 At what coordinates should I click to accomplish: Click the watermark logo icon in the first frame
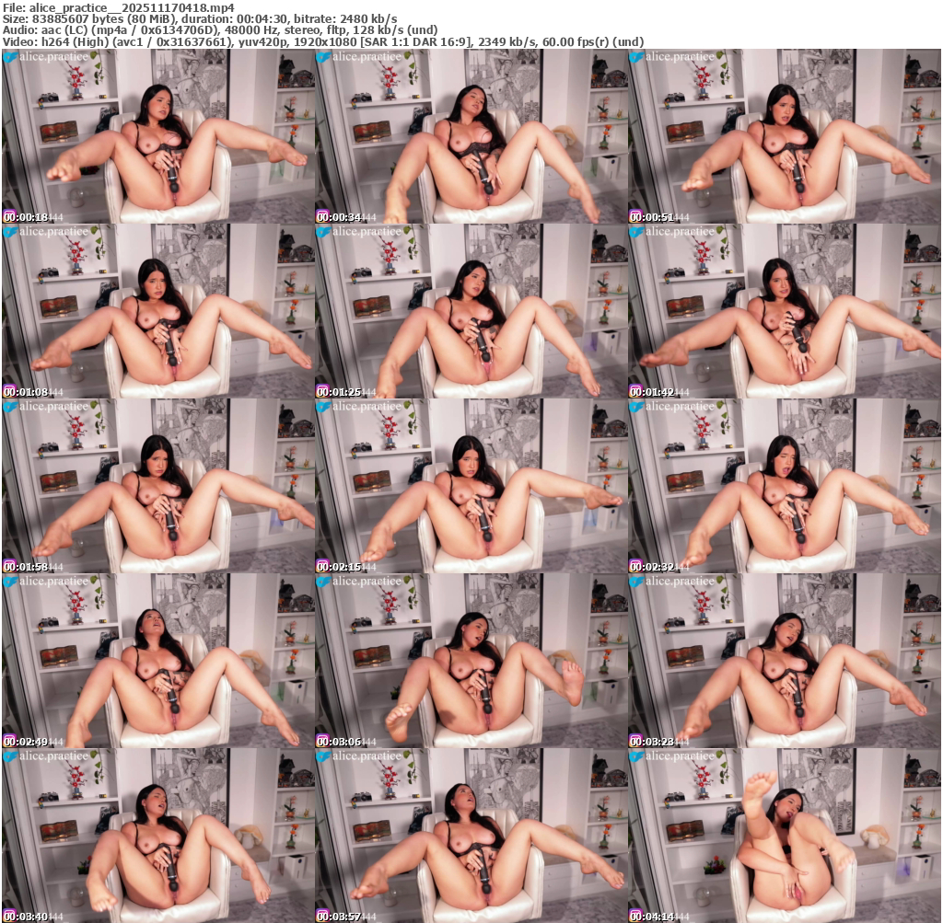(10, 57)
